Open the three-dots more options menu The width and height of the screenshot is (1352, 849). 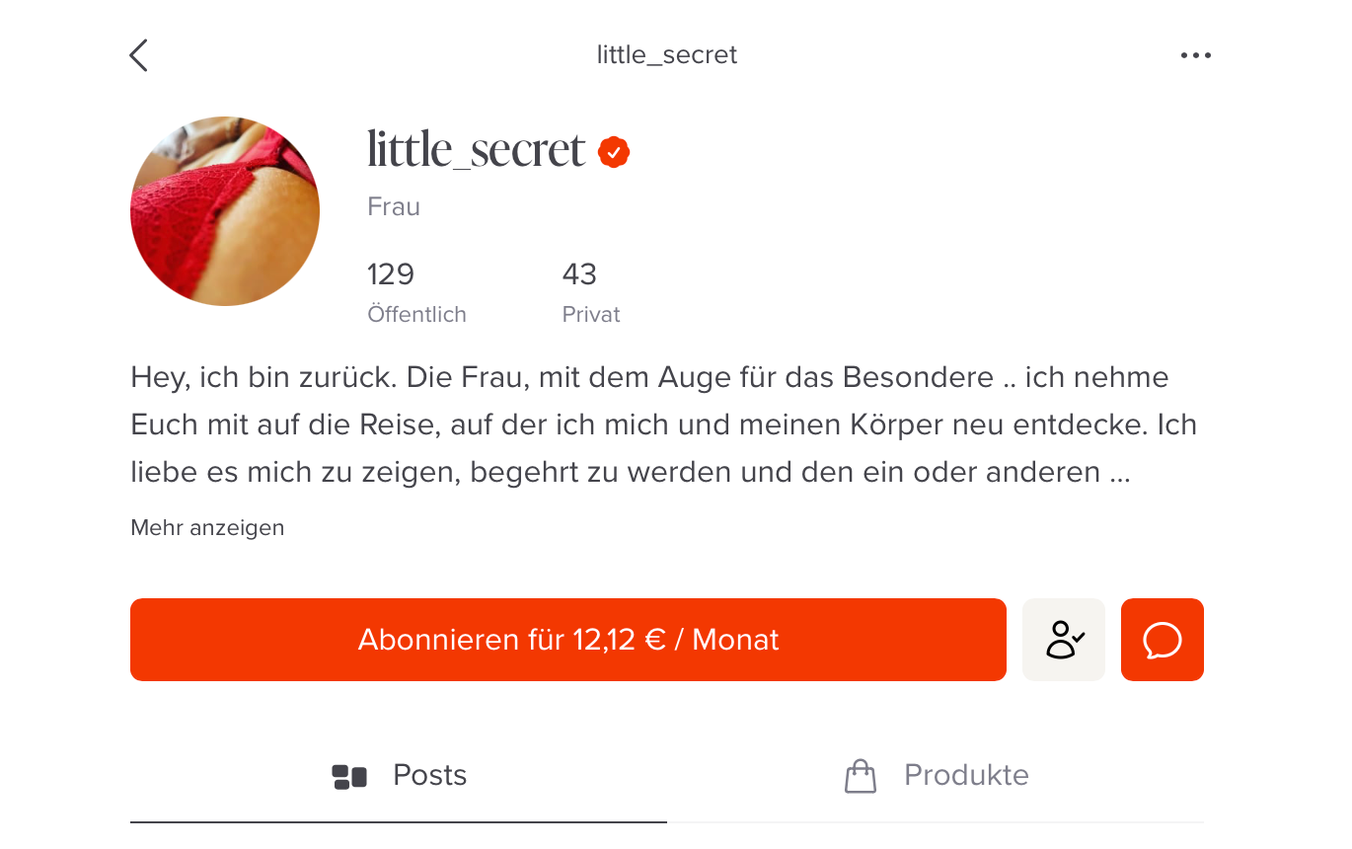1195,55
